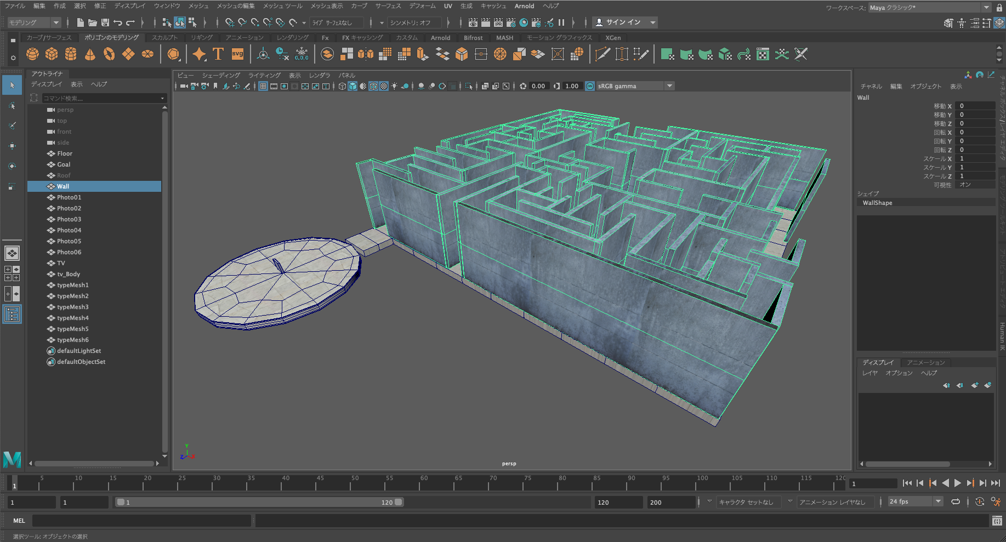Click the undo arrow in the status line
This screenshot has height=542, width=1006.
click(x=117, y=22)
